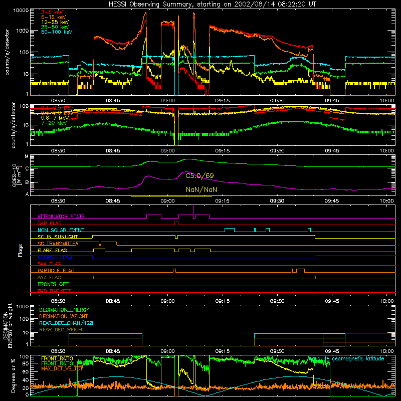Click the cyan 50-100 keV legend label
This screenshot has height=401, width=401.
pyautogui.click(x=57, y=32)
